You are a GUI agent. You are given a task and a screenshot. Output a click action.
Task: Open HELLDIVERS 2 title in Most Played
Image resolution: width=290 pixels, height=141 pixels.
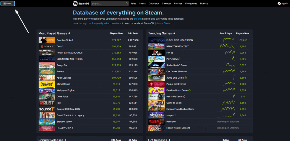coord(65,128)
